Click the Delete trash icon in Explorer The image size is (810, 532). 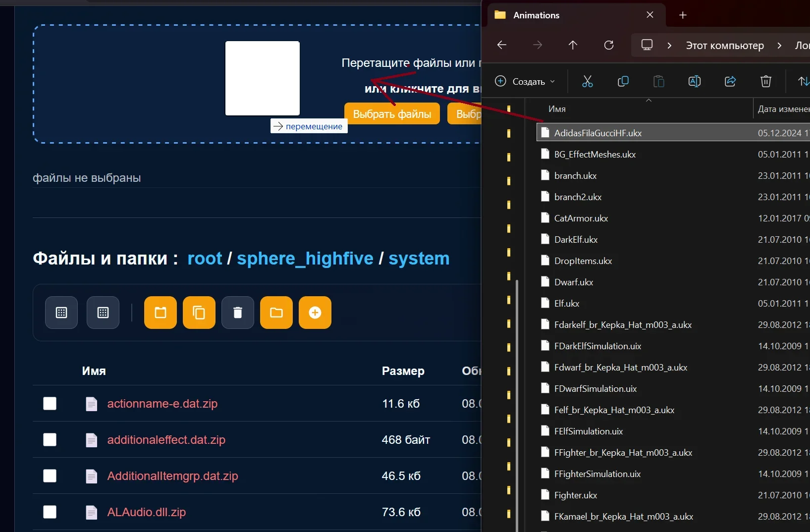point(766,81)
